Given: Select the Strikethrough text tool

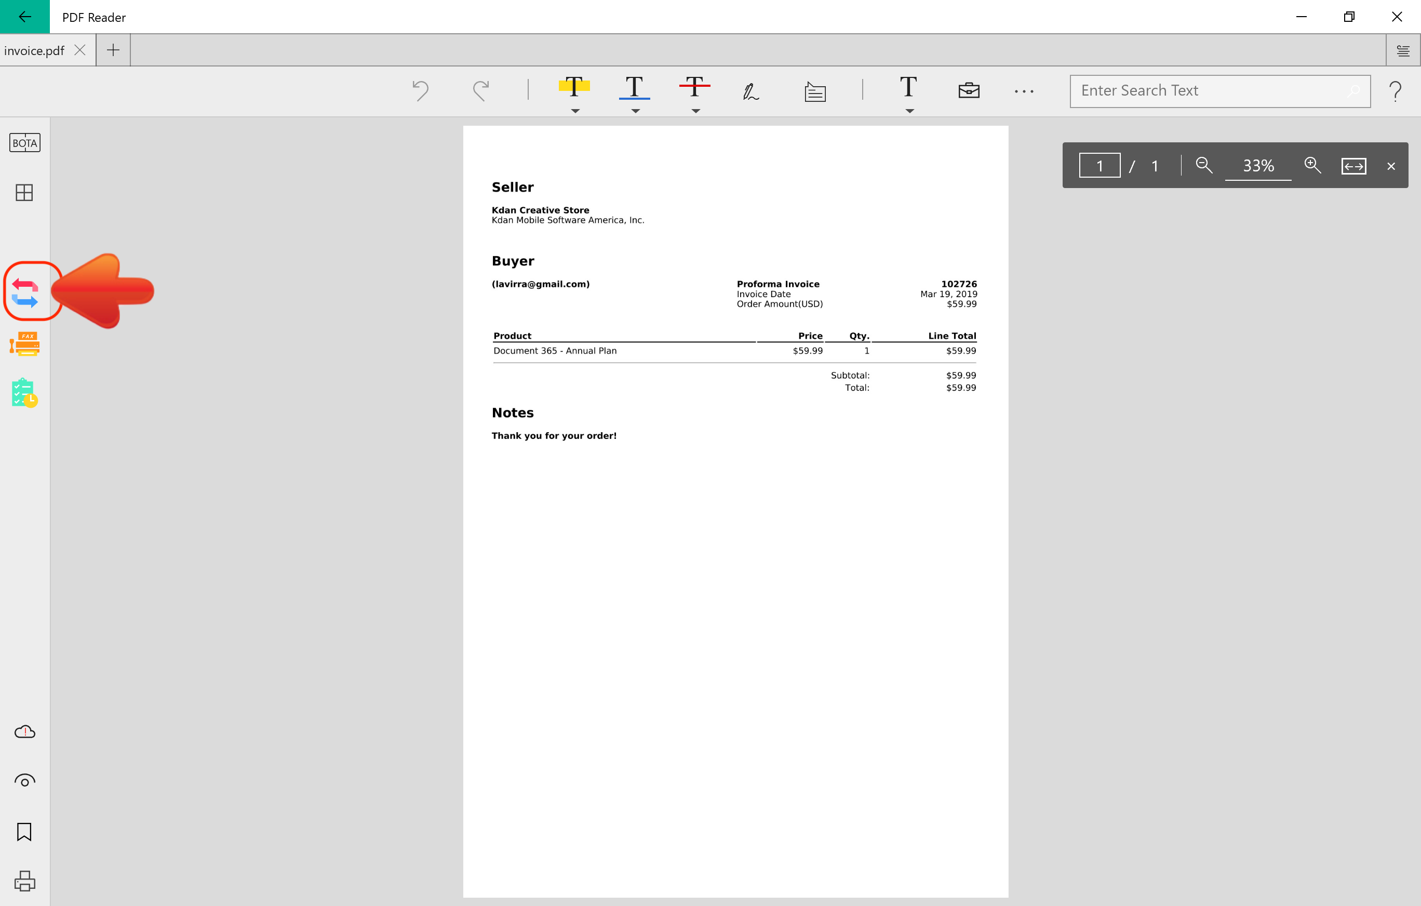Looking at the screenshot, I should 694,87.
